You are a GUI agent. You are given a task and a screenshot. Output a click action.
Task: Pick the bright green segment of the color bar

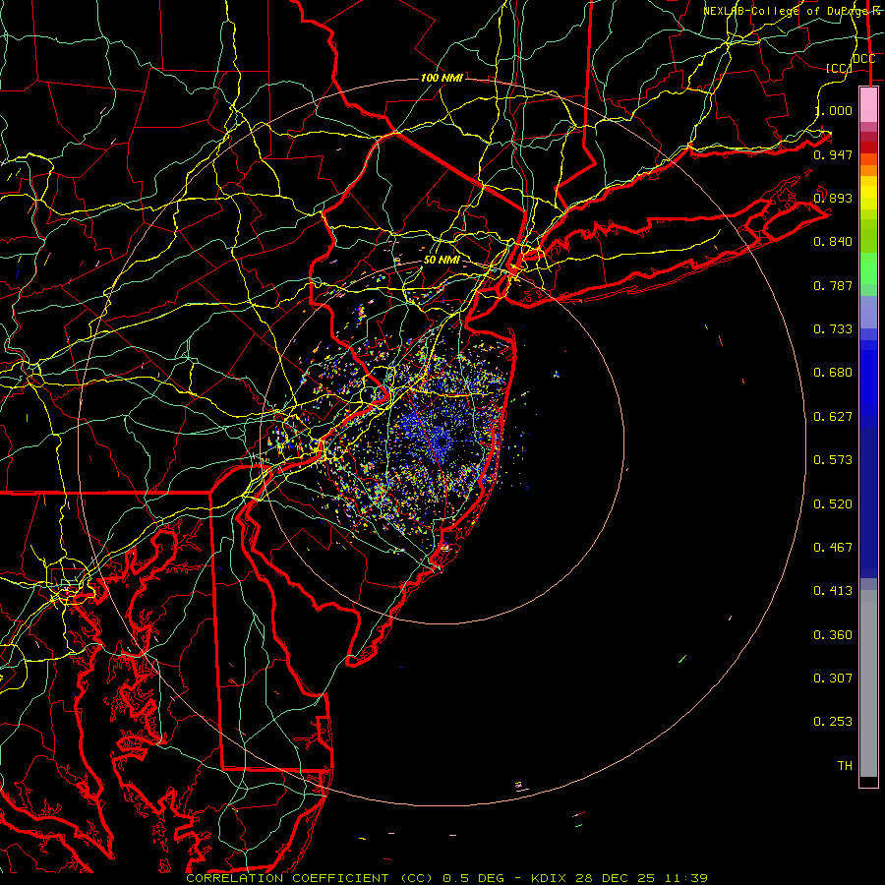pyautogui.click(x=868, y=268)
